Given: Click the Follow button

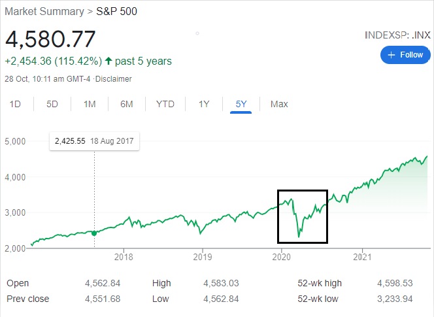Looking at the screenshot, I should (x=405, y=55).
